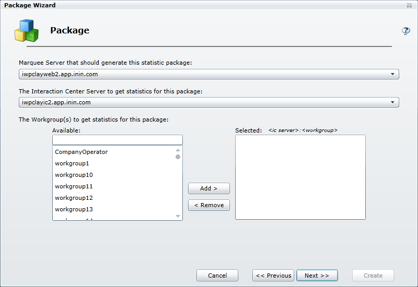The image size is (418, 287).
Task: Select the workgroup12 entry
Action: (74, 198)
